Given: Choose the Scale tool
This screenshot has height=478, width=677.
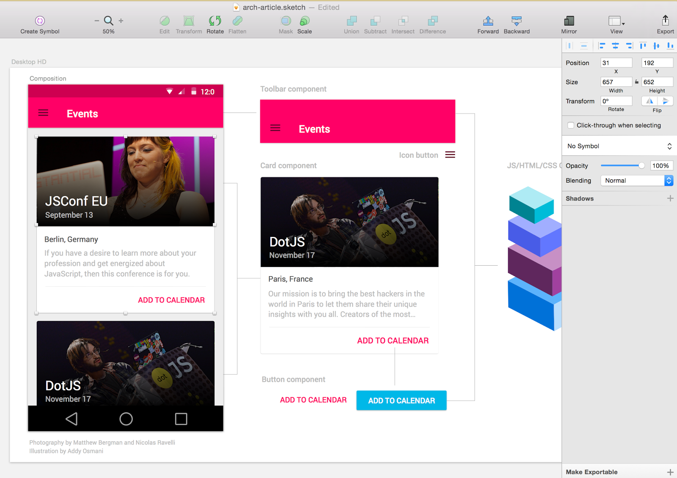Looking at the screenshot, I should pyautogui.click(x=305, y=21).
